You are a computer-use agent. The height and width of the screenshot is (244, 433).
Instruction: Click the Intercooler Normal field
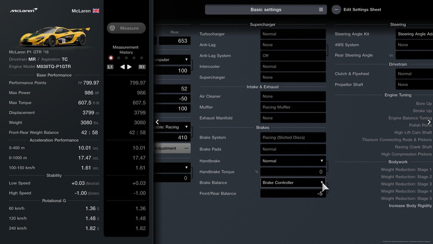[293, 66]
